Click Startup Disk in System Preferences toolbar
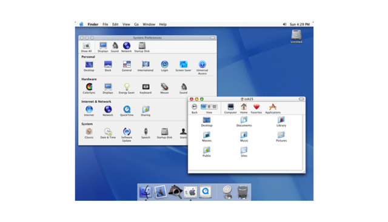This screenshot has height=222, width=388. coord(142,47)
